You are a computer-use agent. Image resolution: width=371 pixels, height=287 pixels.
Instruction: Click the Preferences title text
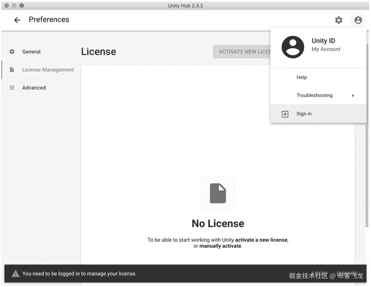click(49, 19)
